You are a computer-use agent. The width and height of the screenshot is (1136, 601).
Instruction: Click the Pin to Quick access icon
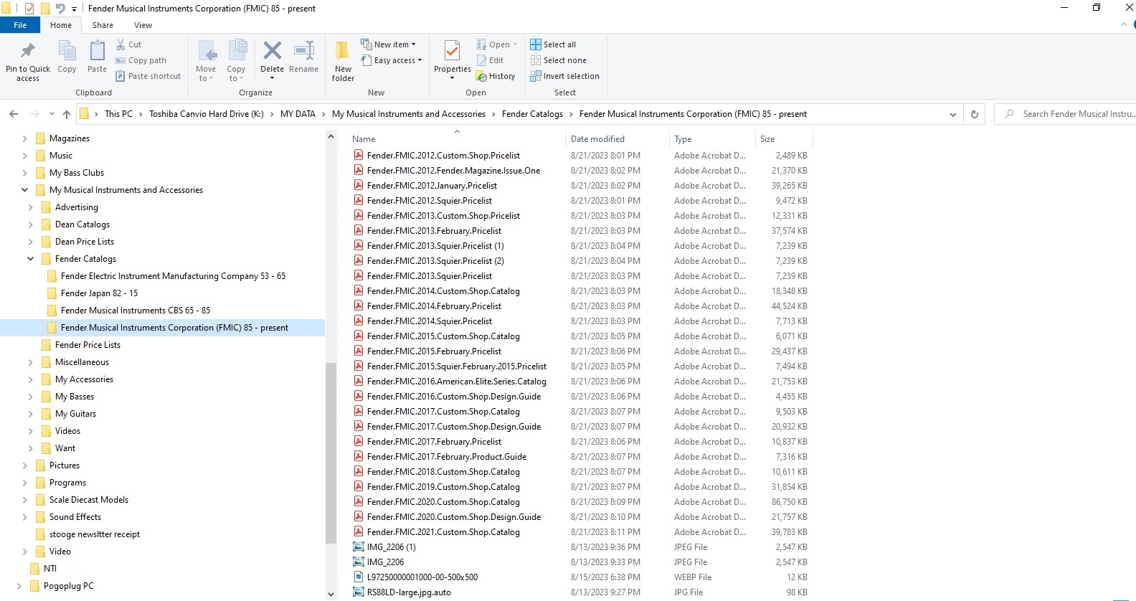click(x=28, y=51)
